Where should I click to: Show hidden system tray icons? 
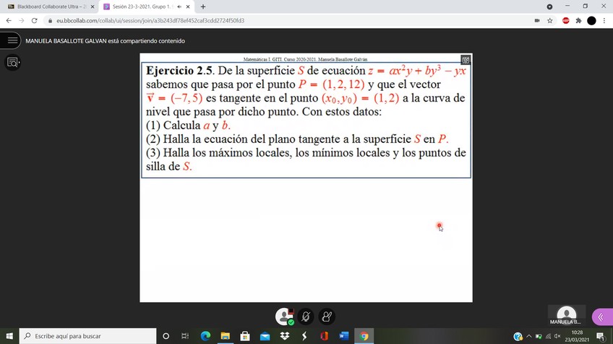[529, 336]
